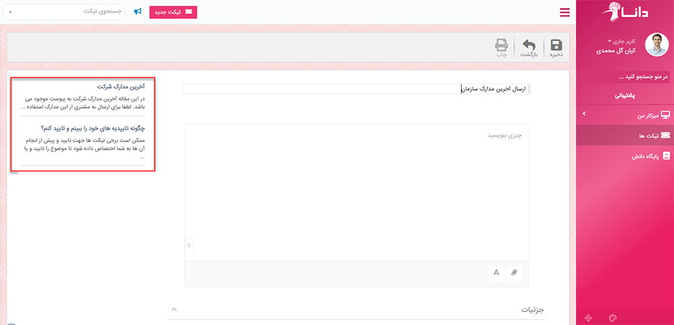
Task: Click the پشتیبانی section heading
Action: [625, 96]
